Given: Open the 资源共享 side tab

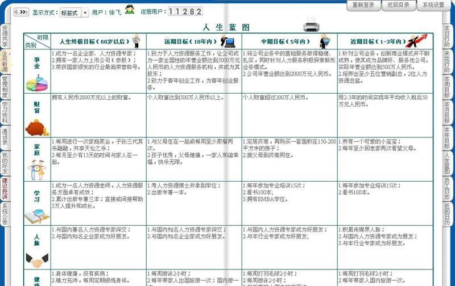Looking at the screenshot, I should [5, 36].
